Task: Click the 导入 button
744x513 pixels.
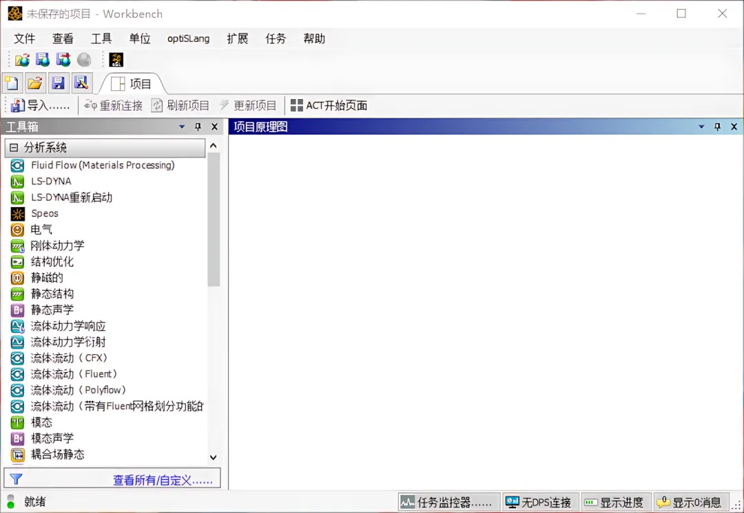Action: tap(41, 105)
